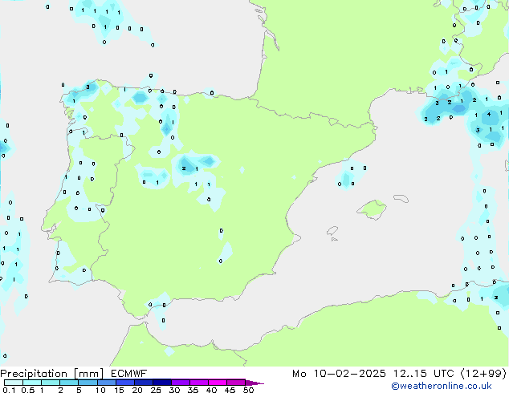
Task: Click the blue 10 mm legend swatch
Action: tap(106, 383)
